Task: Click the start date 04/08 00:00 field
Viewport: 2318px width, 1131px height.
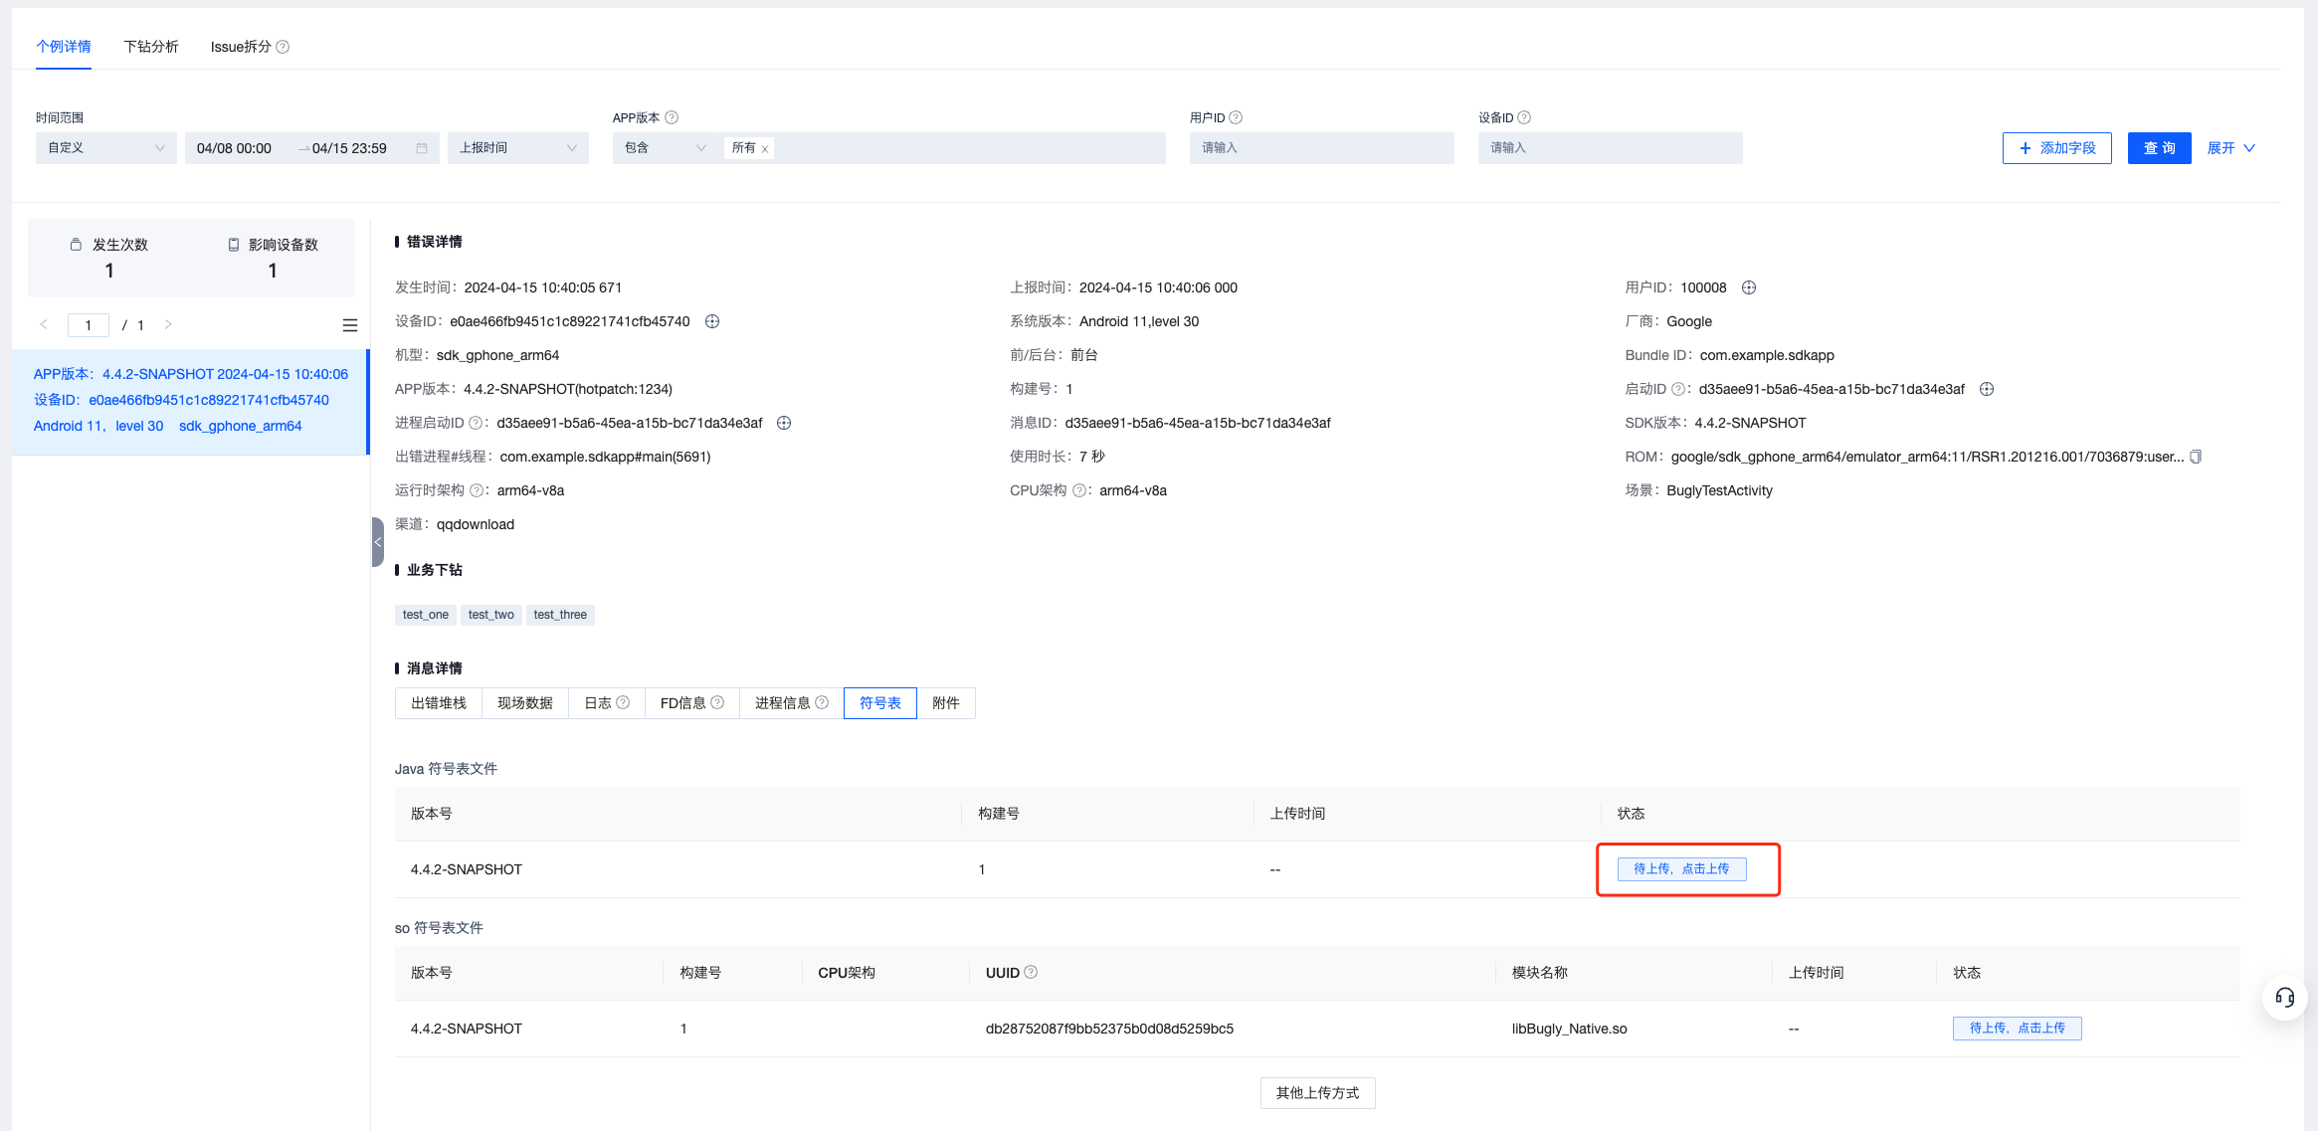Action: (235, 148)
